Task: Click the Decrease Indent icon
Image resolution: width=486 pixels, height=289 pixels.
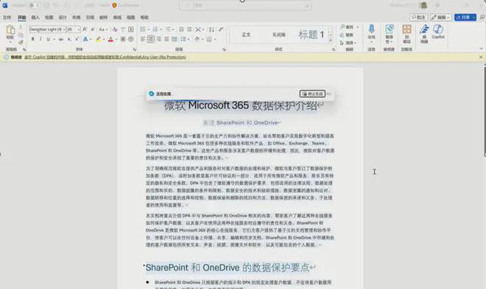Action: click(x=181, y=29)
